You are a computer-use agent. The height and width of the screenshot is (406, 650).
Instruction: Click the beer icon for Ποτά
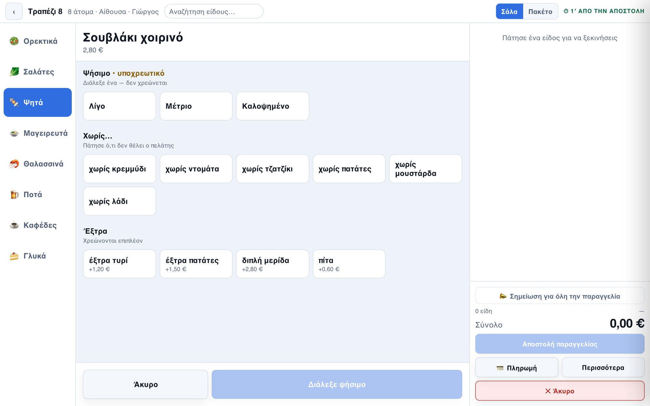pyautogui.click(x=14, y=195)
